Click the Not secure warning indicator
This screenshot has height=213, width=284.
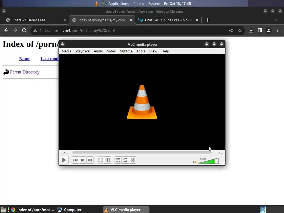tap(46, 31)
